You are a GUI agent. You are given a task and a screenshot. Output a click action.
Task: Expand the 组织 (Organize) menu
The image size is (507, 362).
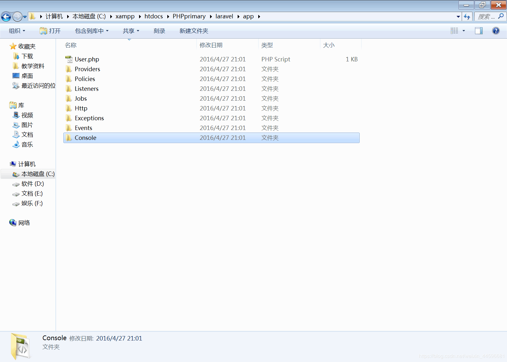(17, 31)
